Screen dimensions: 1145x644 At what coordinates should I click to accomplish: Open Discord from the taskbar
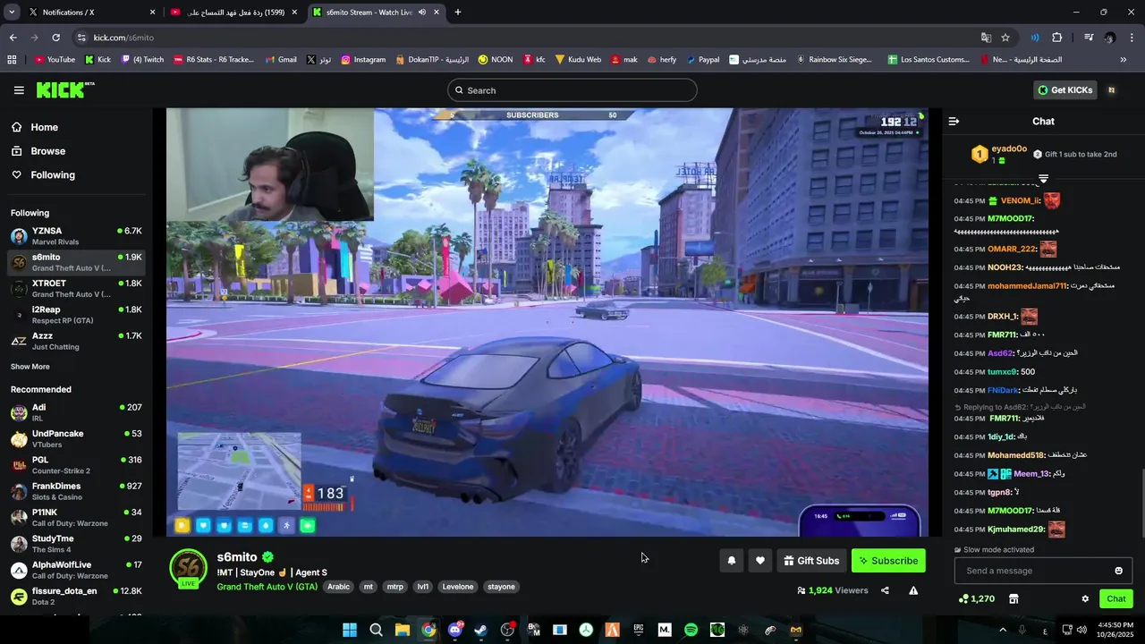point(455,630)
